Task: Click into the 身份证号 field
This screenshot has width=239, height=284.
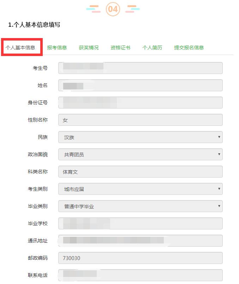Action: 140,103
